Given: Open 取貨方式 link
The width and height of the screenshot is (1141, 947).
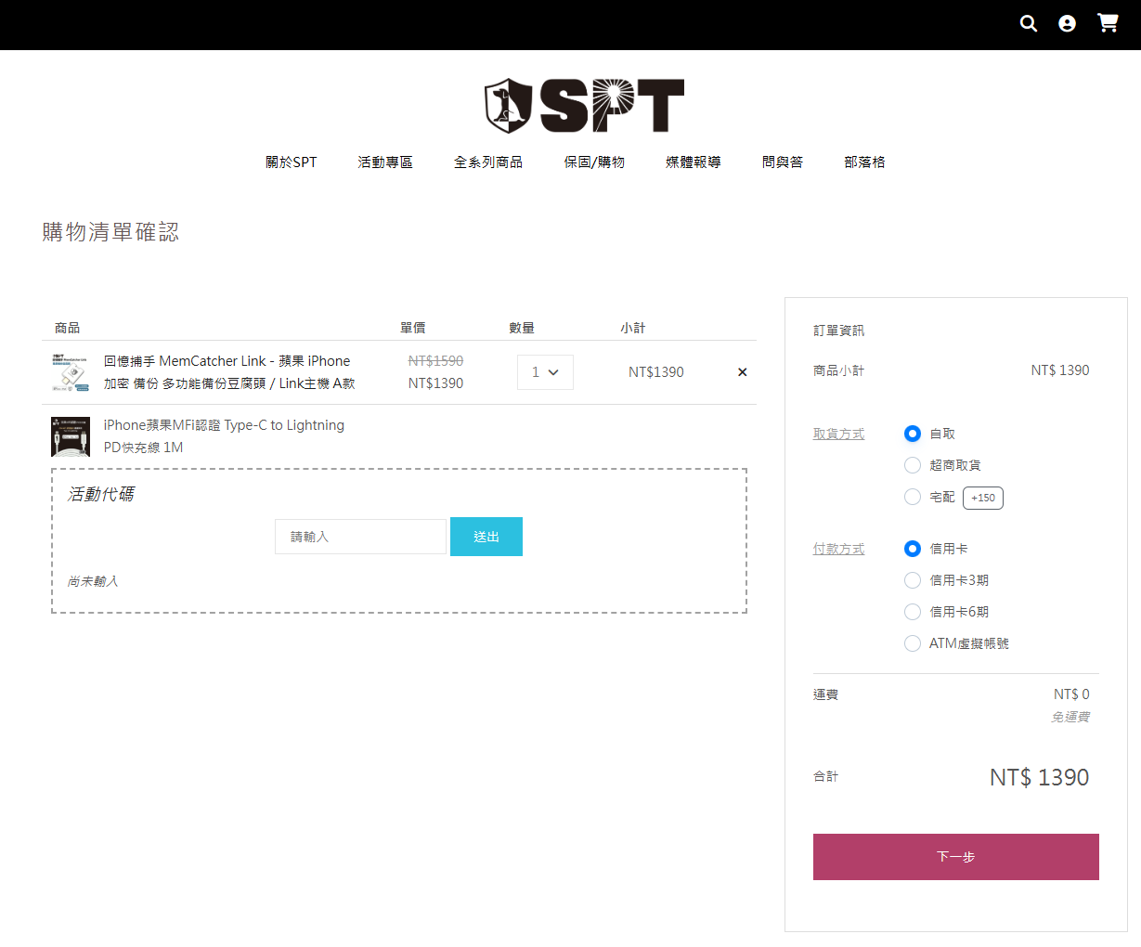Looking at the screenshot, I should point(838,434).
